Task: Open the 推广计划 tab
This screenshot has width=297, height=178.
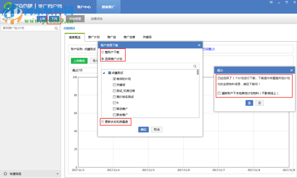Action: pyautogui.click(x=94, y=37)
